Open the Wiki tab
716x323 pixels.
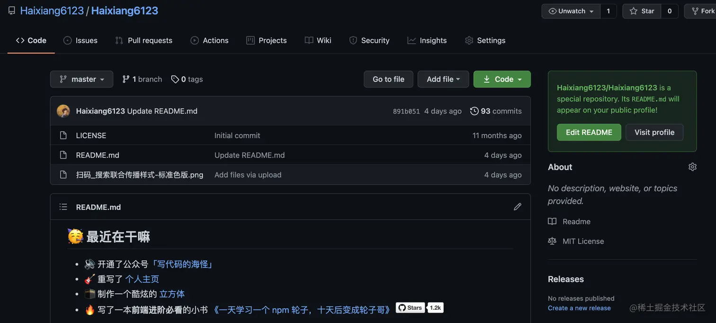318,40
